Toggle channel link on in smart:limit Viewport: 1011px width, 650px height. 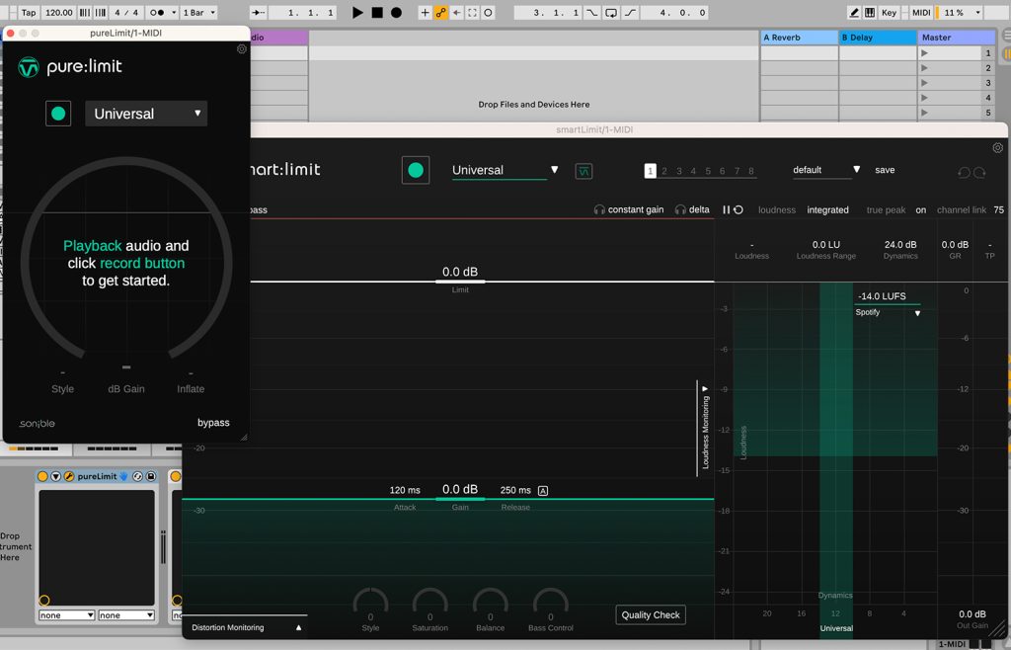(x=920, y=209)
